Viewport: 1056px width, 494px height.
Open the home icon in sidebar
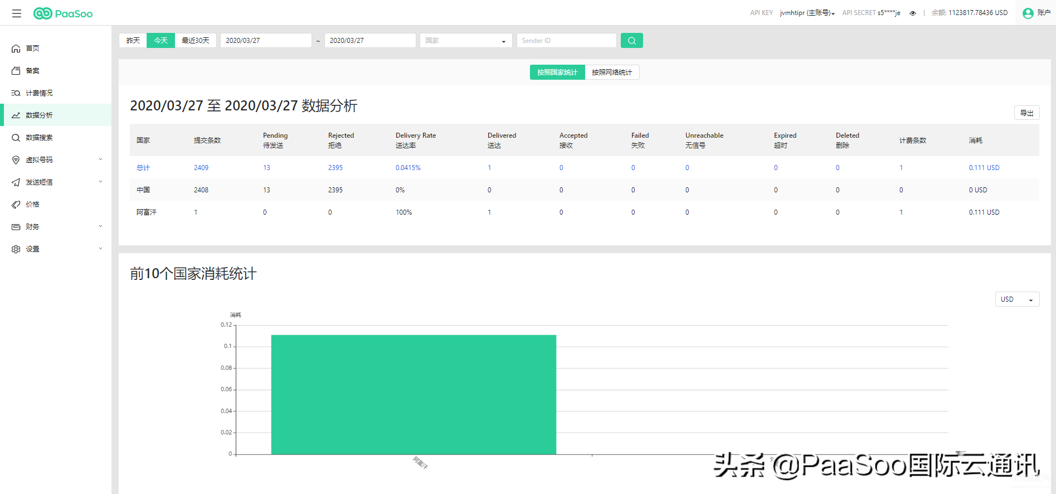[16, 49]
